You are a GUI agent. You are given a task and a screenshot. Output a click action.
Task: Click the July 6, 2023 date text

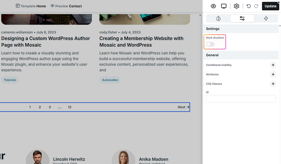46,32
